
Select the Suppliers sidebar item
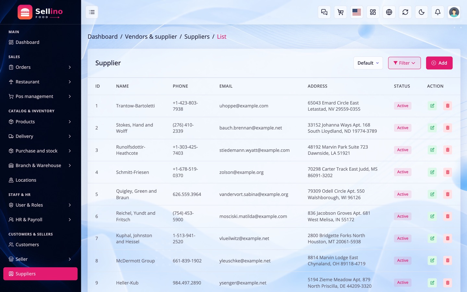pyautogui.click(x=40, y=274)
